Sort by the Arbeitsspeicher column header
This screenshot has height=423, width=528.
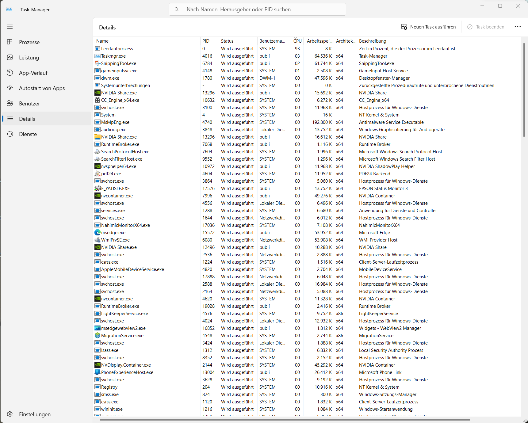pyautogui.click(x=319, y=41)
